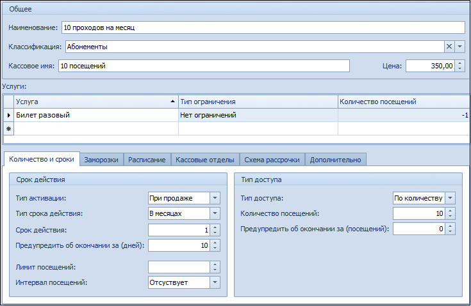Image resolution: width=471 pixels, height=306 pixels.
Task: Expand the Тип активации dropdown
Action: coord(215,198)
